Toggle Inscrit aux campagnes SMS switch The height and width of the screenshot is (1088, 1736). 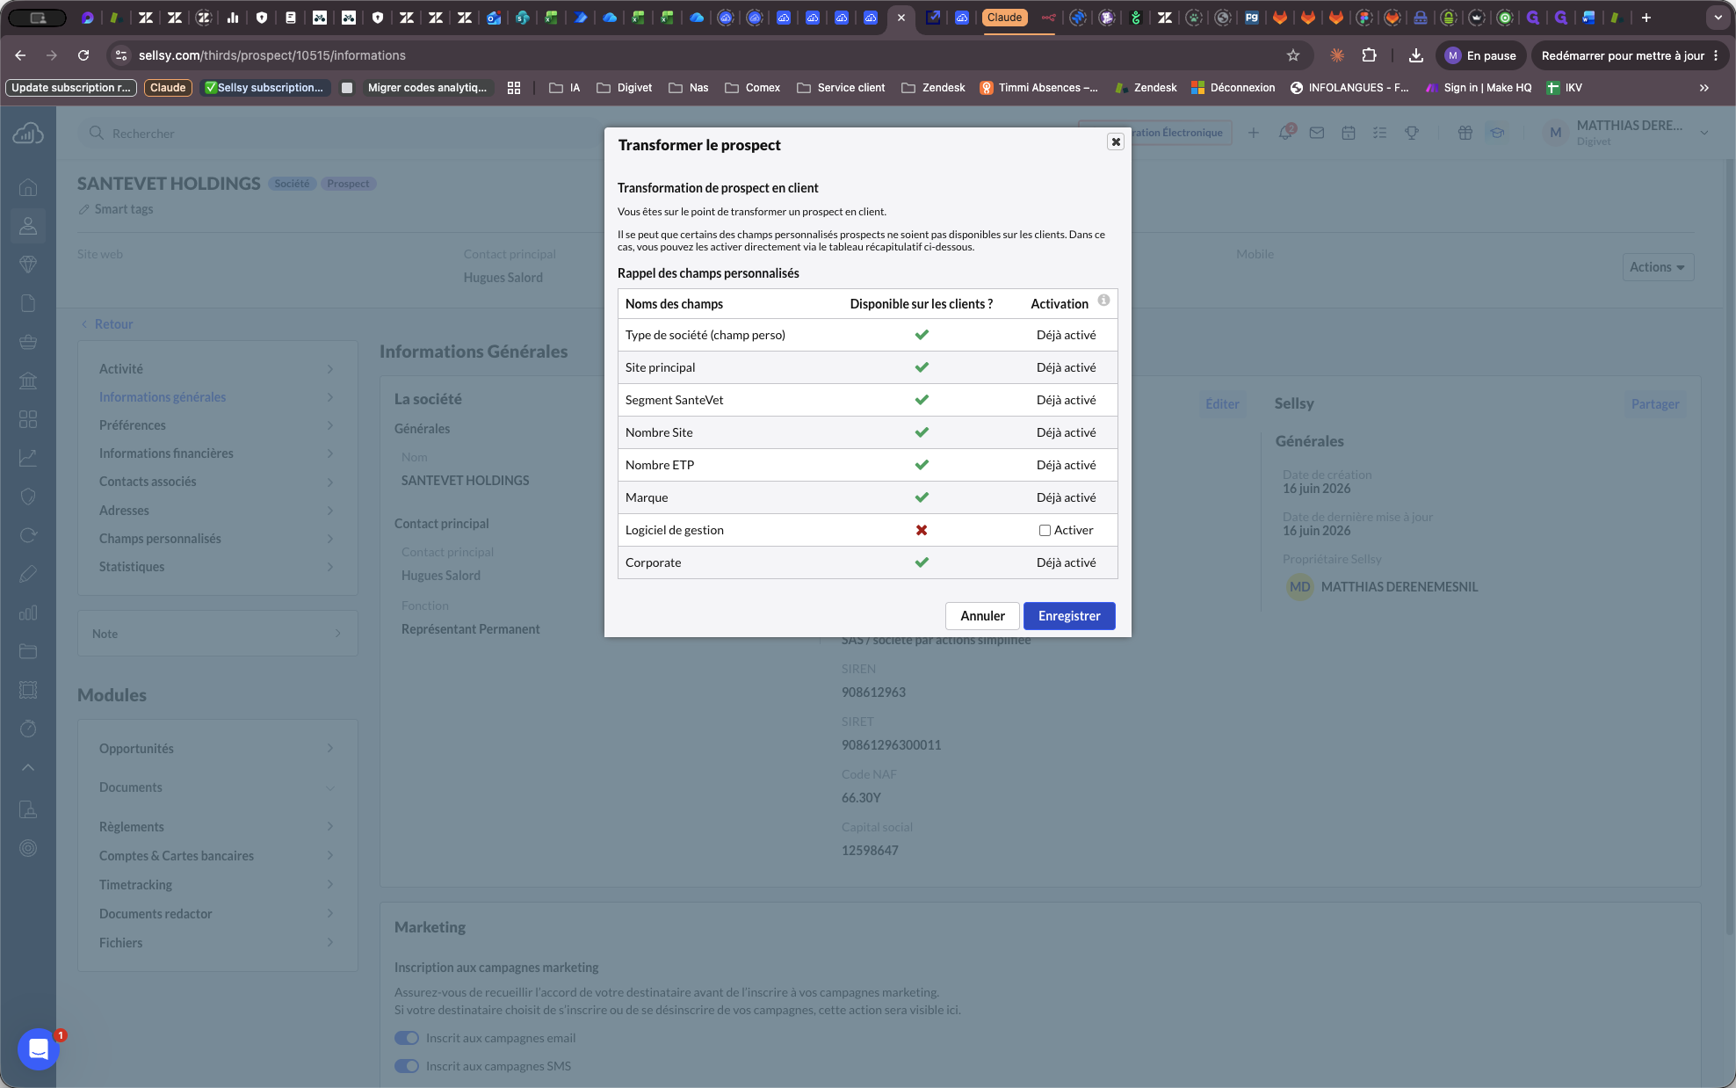click(407, 1066)
